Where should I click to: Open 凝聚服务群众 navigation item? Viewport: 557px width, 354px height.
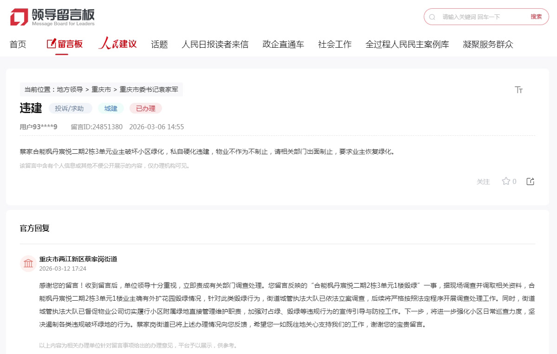(487, 44)
